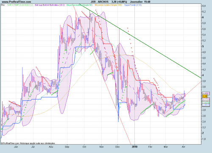
Task: Select the Boll sup Boll inf legend
Action: point(50,5)
